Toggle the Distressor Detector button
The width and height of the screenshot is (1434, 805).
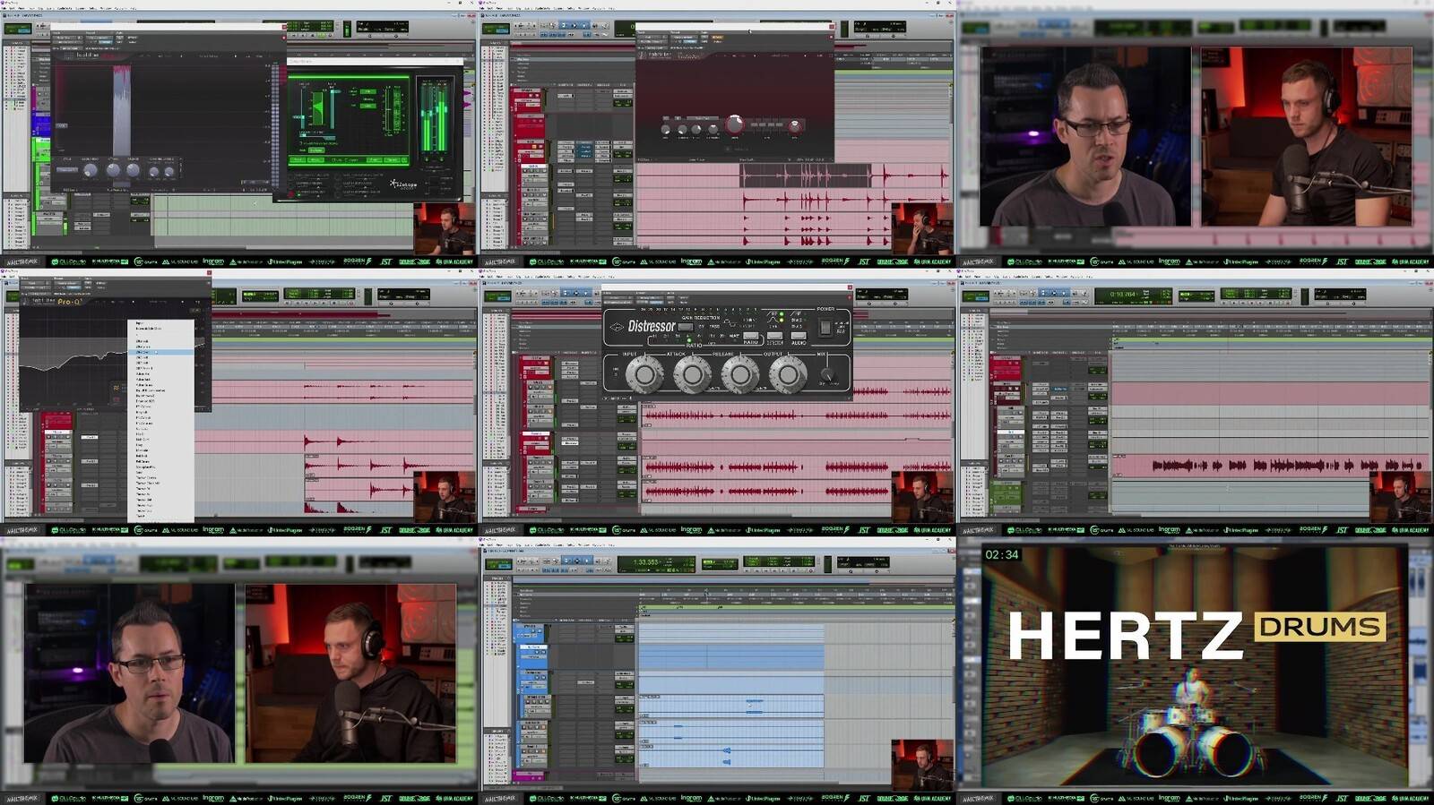pos(774,337)
